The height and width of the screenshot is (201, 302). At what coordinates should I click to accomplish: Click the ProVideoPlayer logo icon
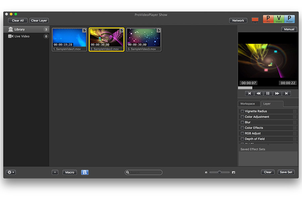pos(279,19)
